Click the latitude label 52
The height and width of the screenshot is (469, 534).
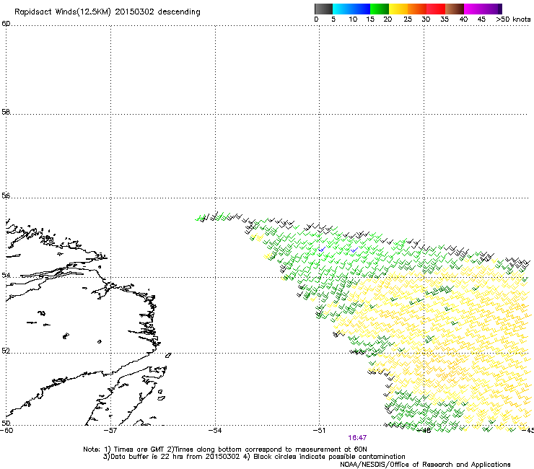pos(6,351)
